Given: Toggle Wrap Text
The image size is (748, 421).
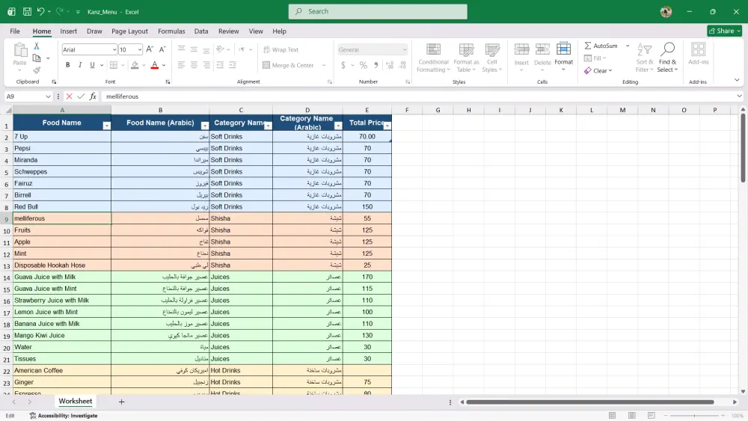Looking at the screenshot, I should [x=281, y=49].
